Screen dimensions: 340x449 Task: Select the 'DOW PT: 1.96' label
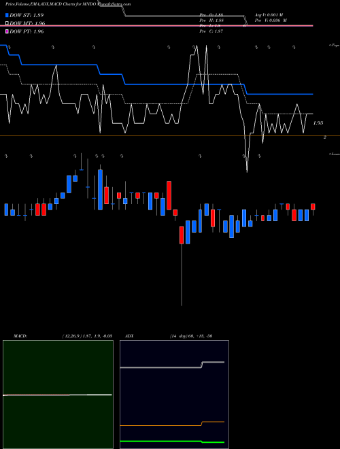coord(27,31)
